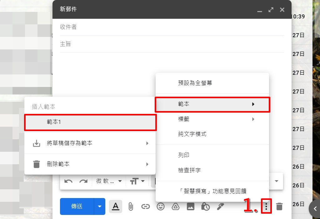Select 列印 print option
The width and height of the screenshot is (320, 219).
(212, 155)
